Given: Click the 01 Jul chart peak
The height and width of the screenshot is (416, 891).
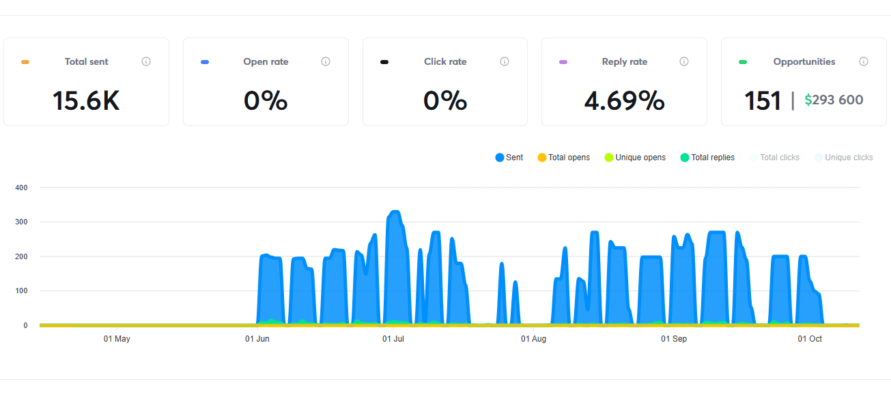Looking at the screenshot, I should 394,213.
